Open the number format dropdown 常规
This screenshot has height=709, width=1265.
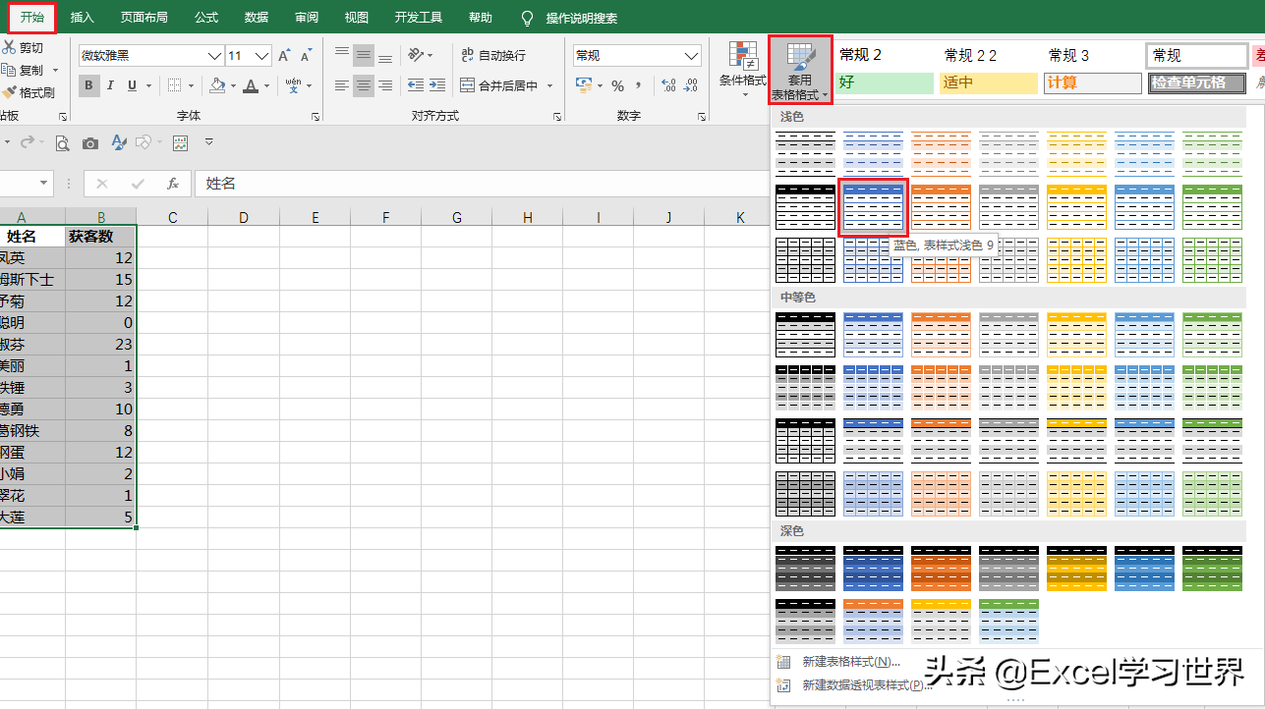point(691,56)
